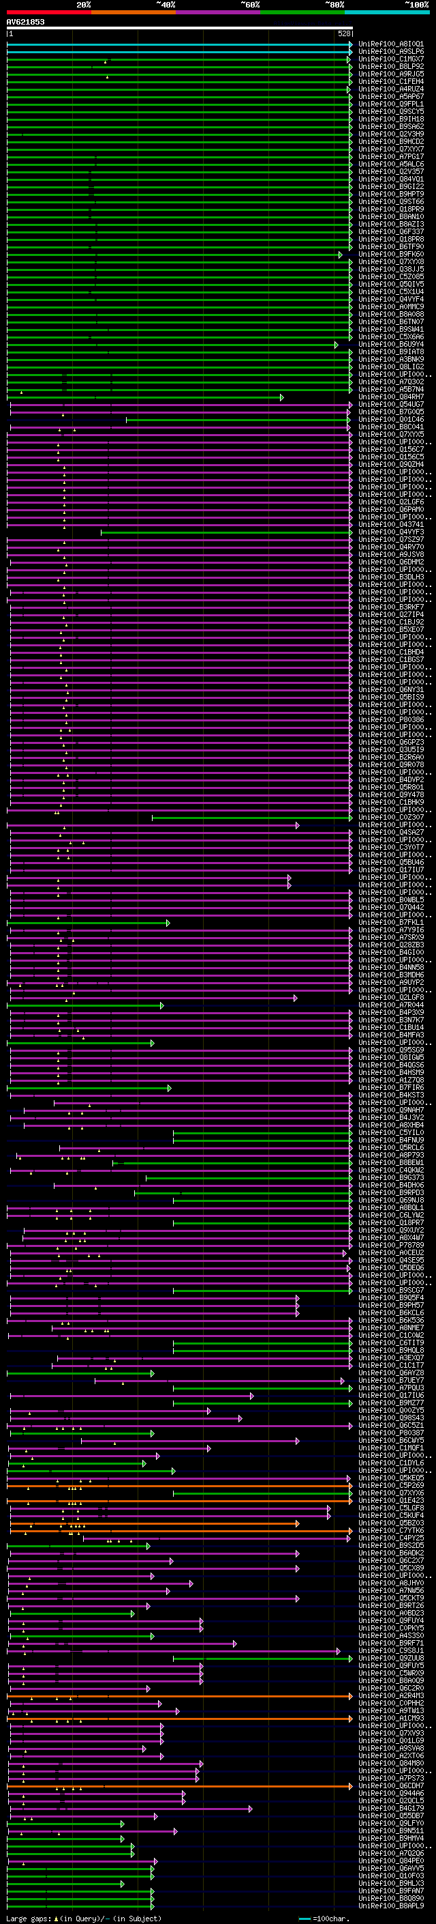Select the green ~80% identity legend segment
The image size is (436, 1924).
(302, 12)
